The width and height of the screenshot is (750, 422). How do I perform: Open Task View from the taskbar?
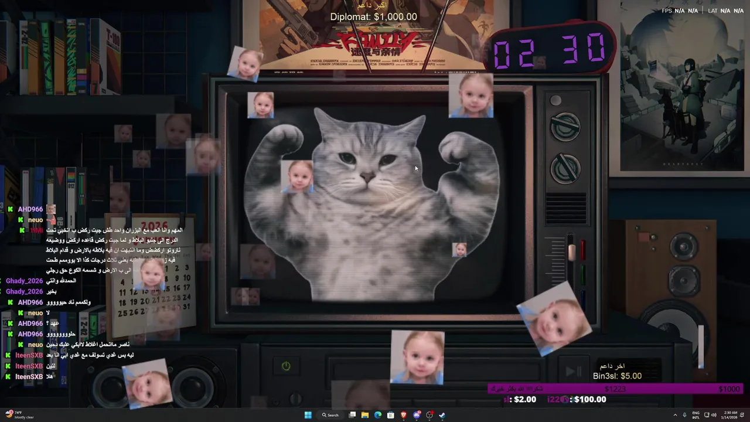pyautogui.click(x=352, y=415)
